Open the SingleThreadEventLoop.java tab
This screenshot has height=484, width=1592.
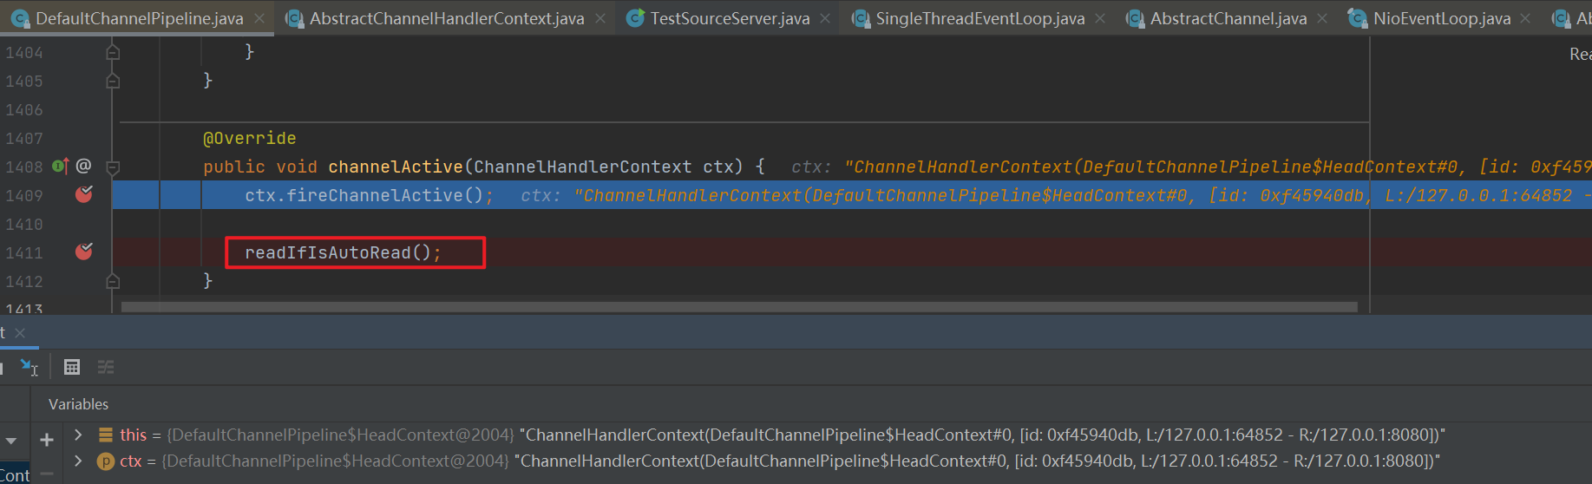[x=979, y=18]
